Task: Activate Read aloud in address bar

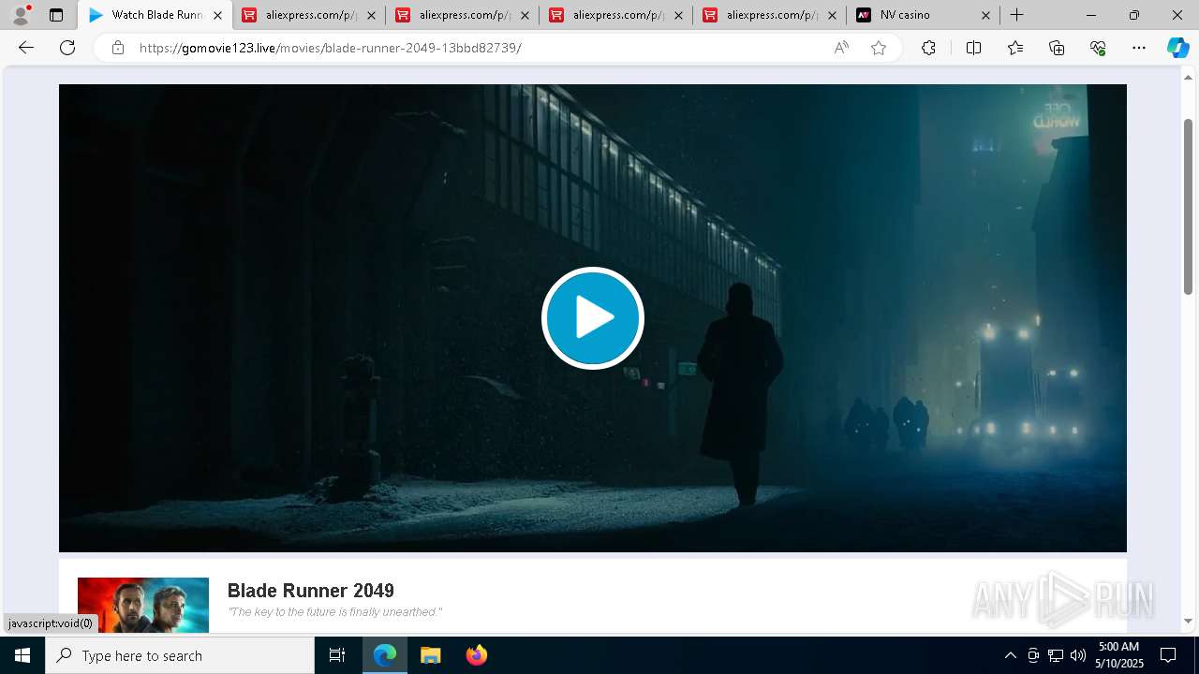Action: (x=841, y=48)
